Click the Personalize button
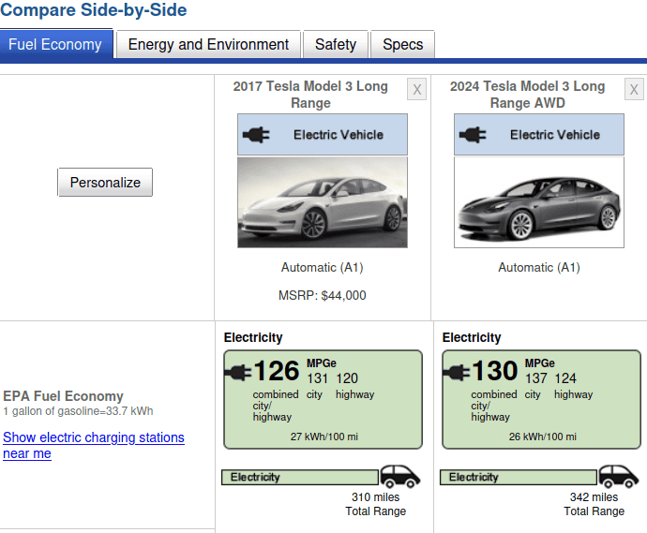 [105, 183]
